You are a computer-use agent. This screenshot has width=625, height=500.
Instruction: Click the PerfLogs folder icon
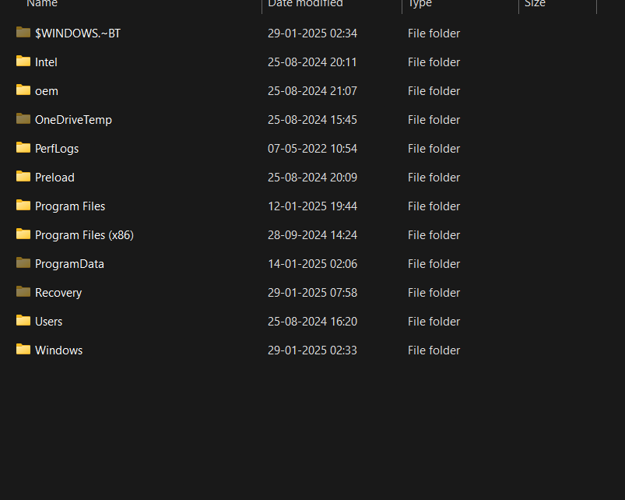(x=23, y=147)
